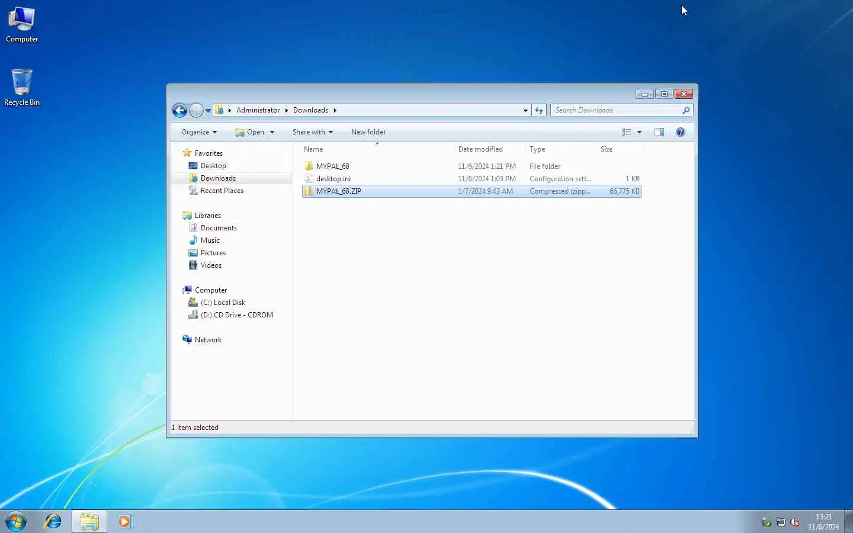
Task: Open (D:) CD Drive - CDROM
Action: pos(236,315)
